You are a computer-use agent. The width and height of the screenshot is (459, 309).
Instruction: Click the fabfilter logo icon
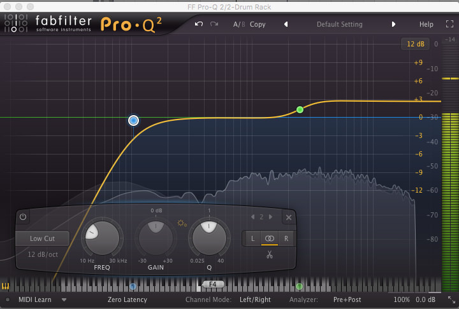pos(16,23)
